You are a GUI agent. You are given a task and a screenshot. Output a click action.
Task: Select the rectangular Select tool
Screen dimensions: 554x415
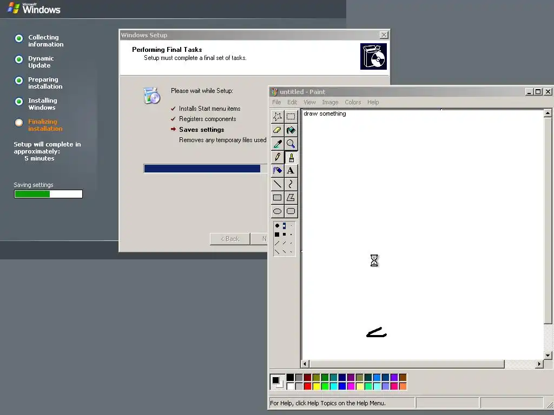pos(291,117)
